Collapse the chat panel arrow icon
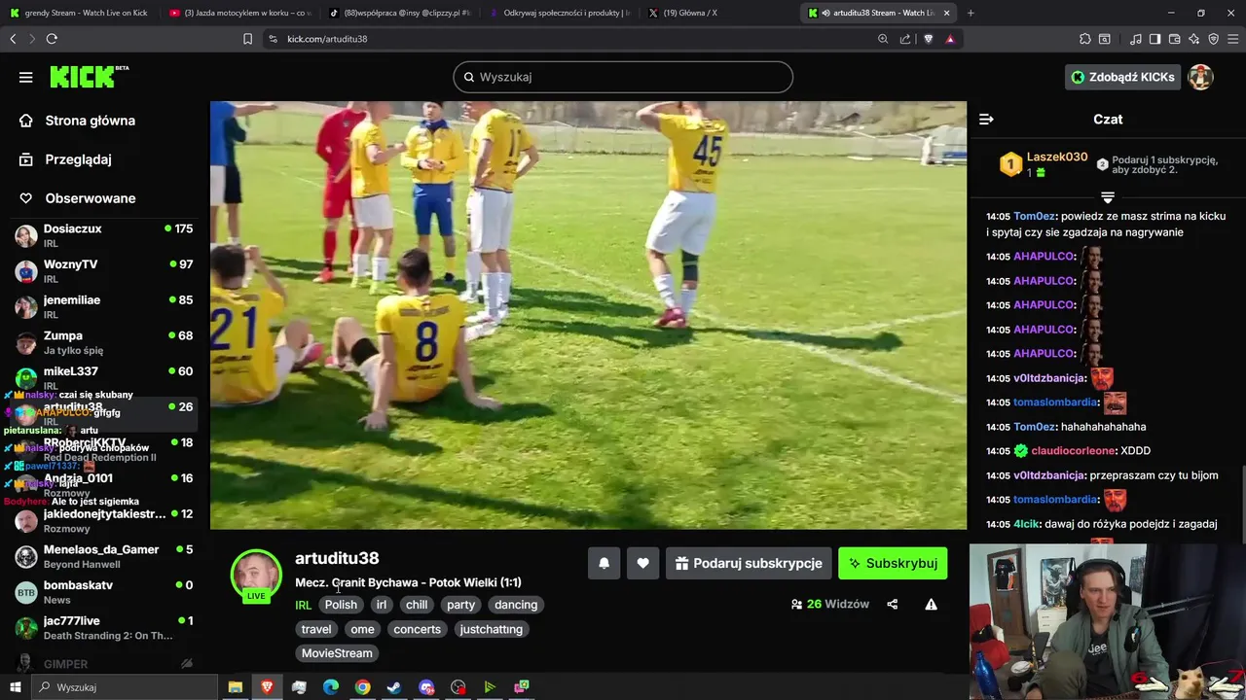 (x=986, y=119)
